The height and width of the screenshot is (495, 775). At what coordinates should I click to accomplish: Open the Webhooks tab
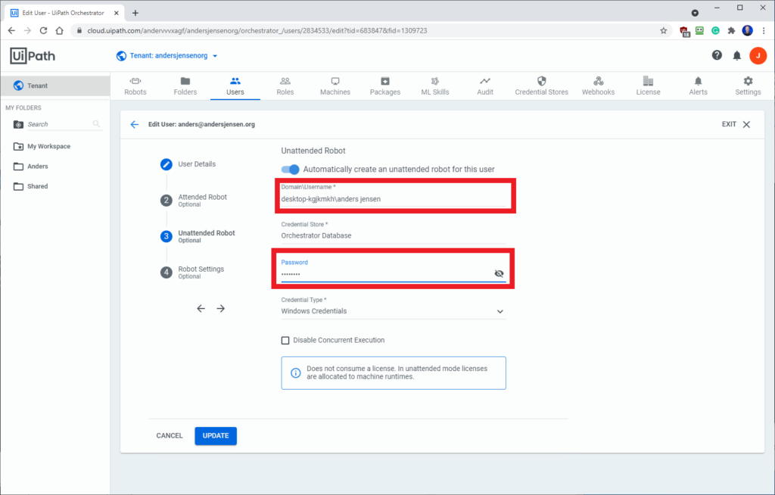pyautogui.click(x=598, y=86)
